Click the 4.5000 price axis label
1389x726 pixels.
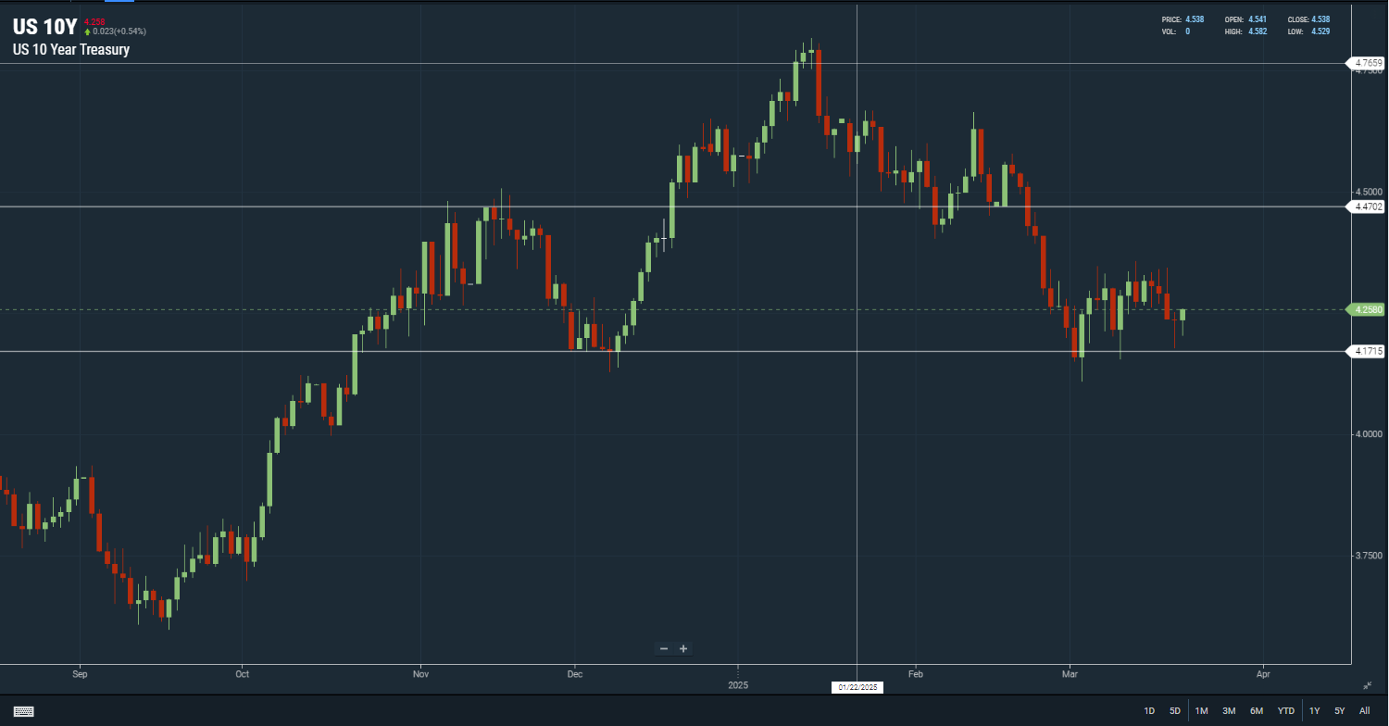tap(1370, 192)
